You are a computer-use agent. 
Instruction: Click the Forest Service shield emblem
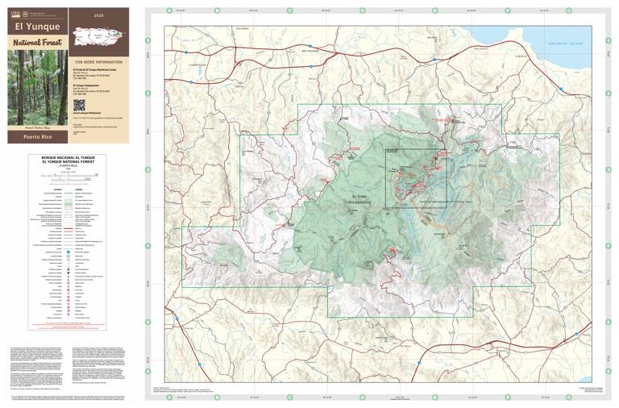24,14
